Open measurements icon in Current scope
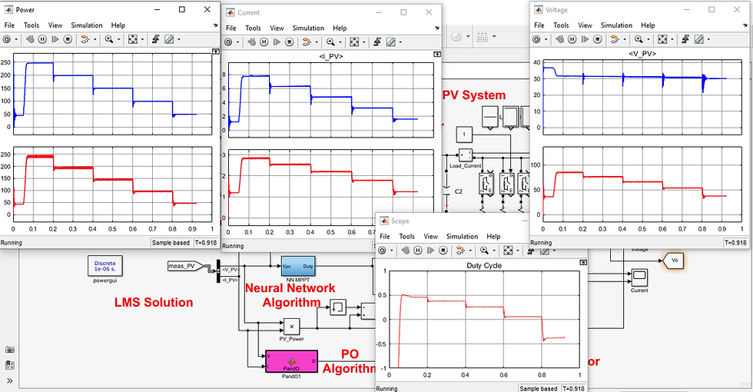 point(390,42)
